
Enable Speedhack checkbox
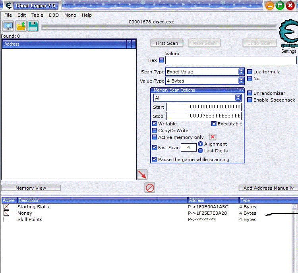pyautogui.click(x=250, y=100)
